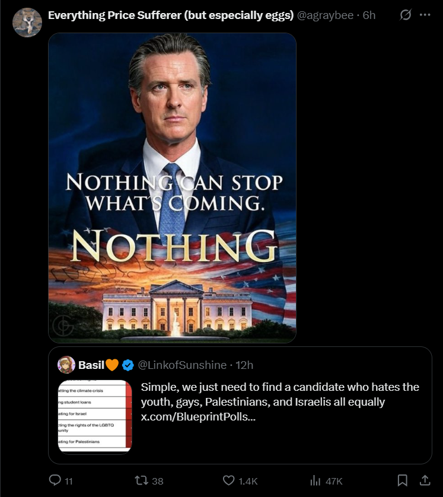Click the @agraybee handle
Image resolution: width=443 pixels, height=497 pixels.
pos(325,15)
